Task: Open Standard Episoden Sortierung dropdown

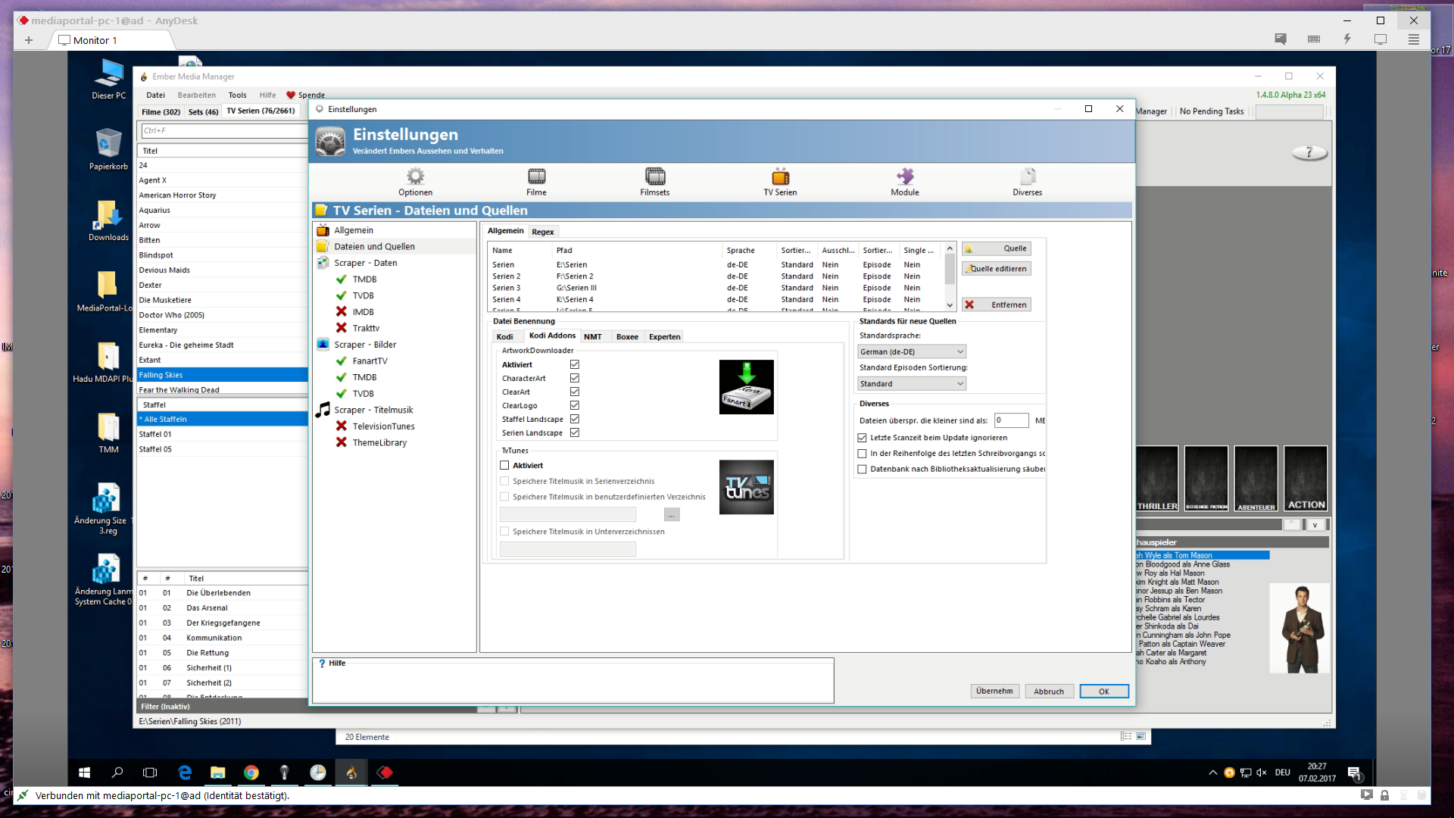Action: (912, 383)
